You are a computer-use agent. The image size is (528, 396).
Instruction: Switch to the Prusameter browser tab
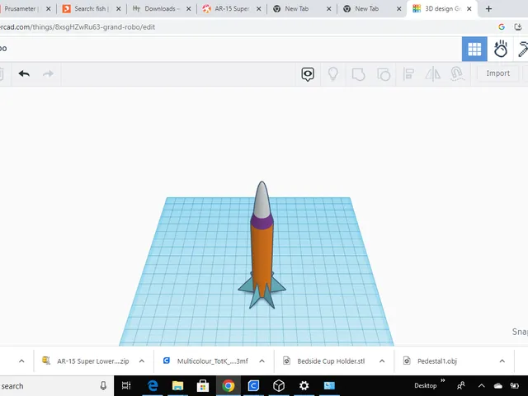20,9
